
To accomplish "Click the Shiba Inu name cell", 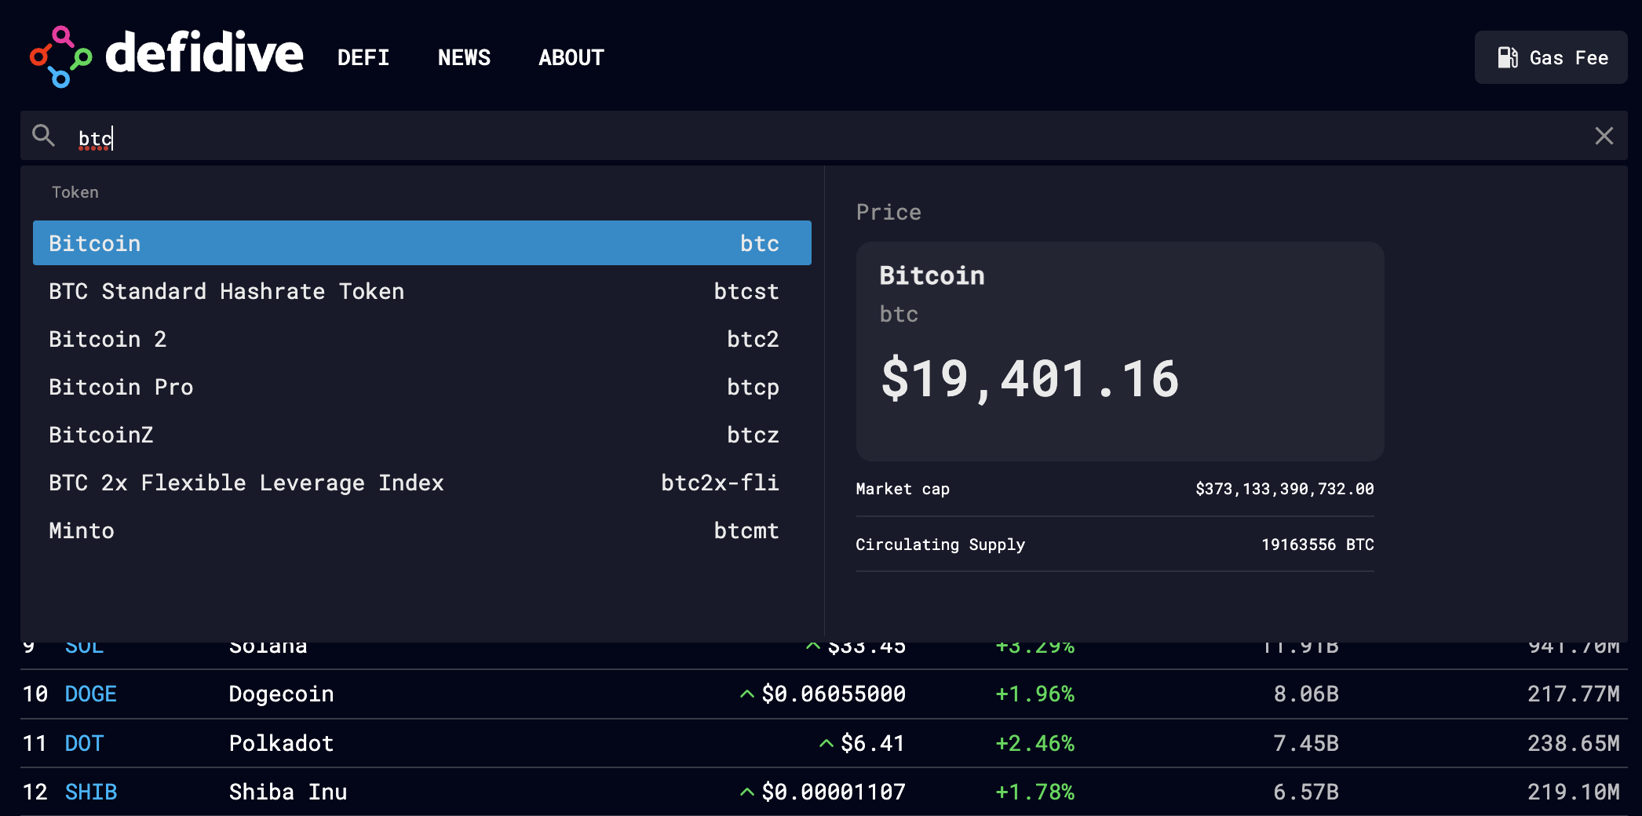I will click(x=288, y=792).
